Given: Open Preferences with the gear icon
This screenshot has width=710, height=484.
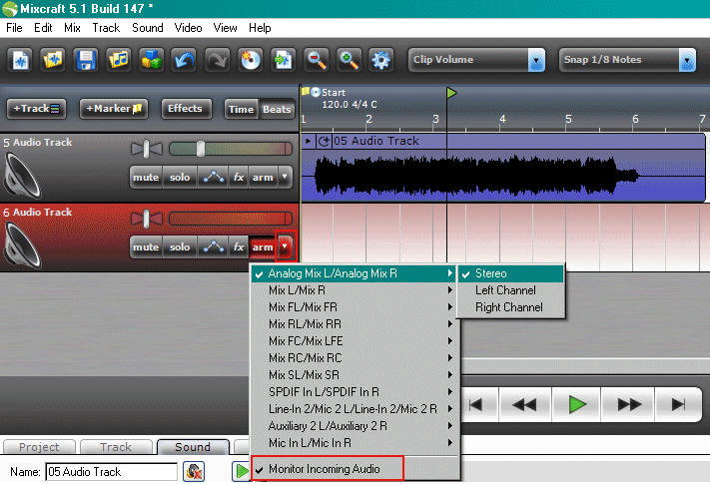Looking at the screenshot, I should [381, 60].
